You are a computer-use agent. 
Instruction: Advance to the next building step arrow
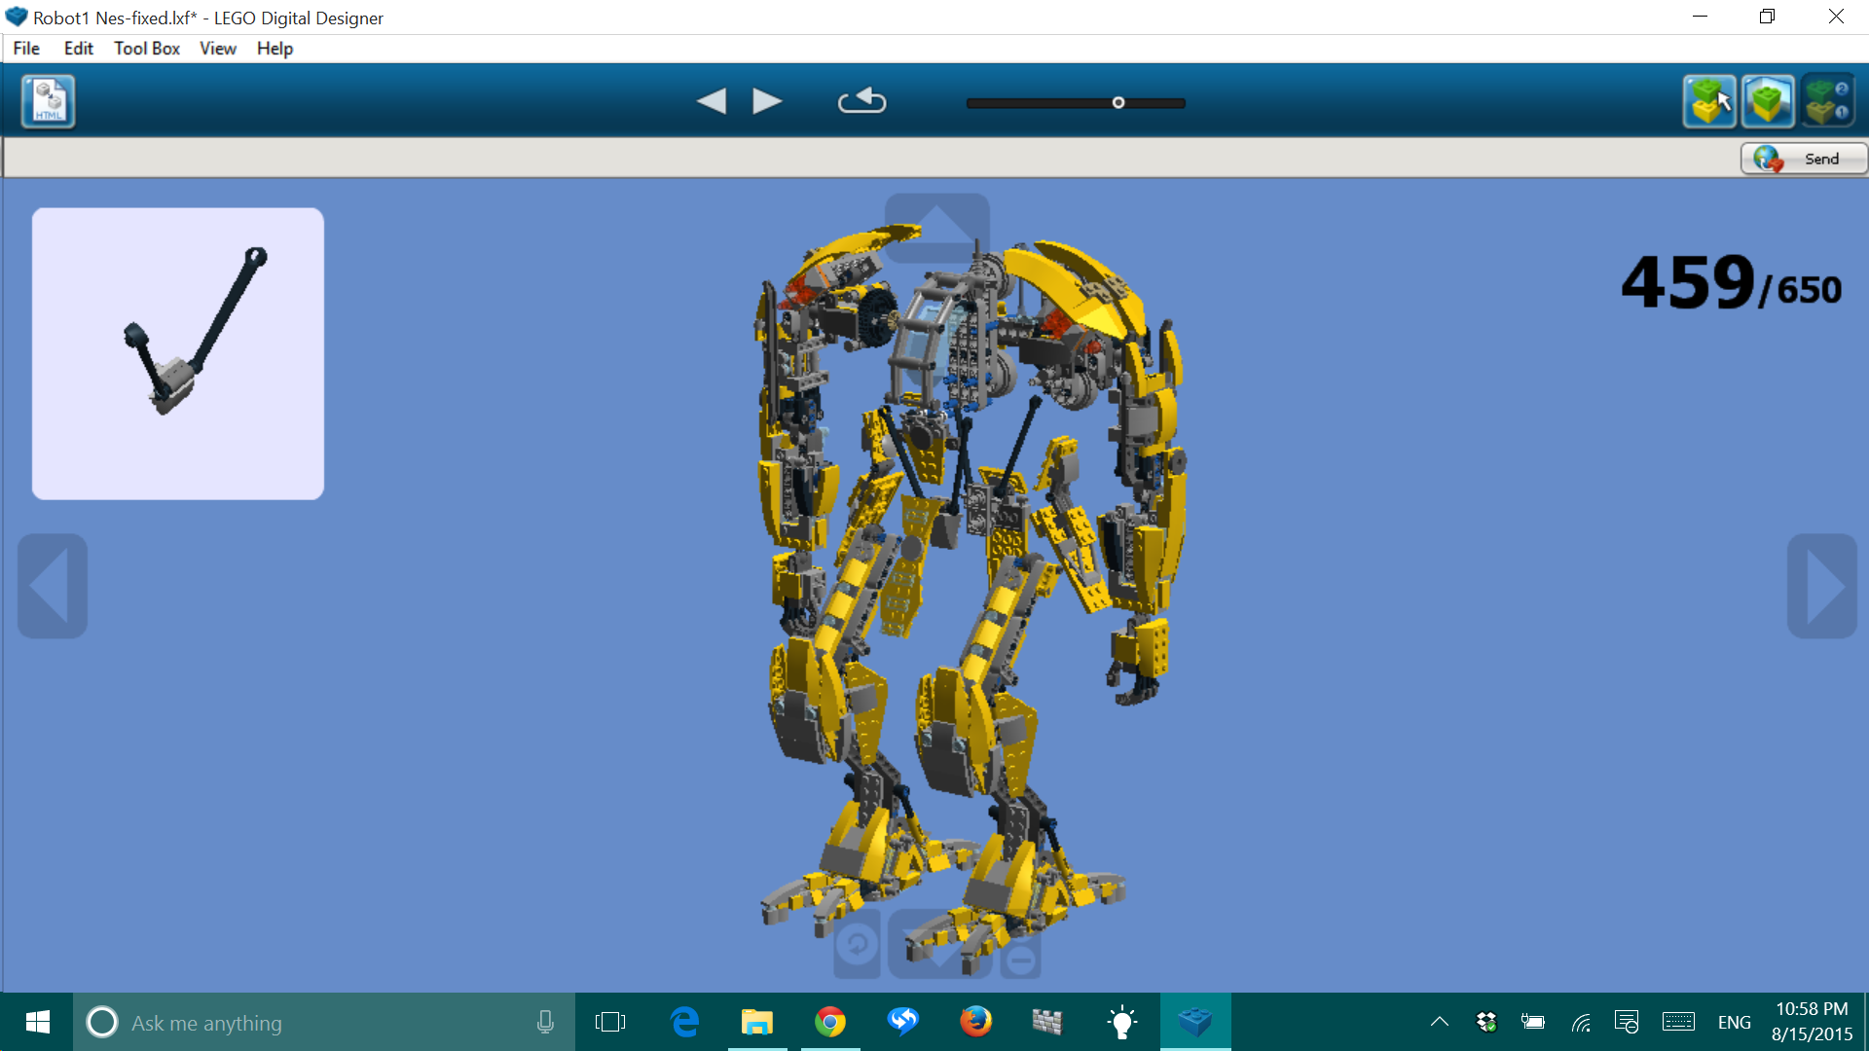pyautogui.click(x=767, y=100)
